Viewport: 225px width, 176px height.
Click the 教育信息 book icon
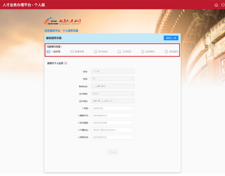pos(72,52)
